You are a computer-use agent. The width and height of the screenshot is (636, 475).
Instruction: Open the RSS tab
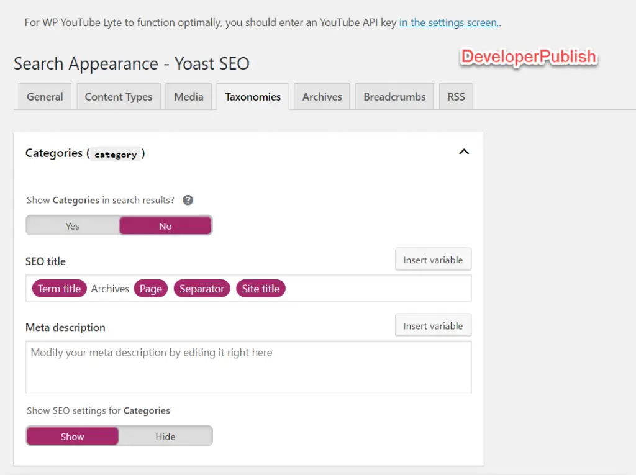pos(456,96)
